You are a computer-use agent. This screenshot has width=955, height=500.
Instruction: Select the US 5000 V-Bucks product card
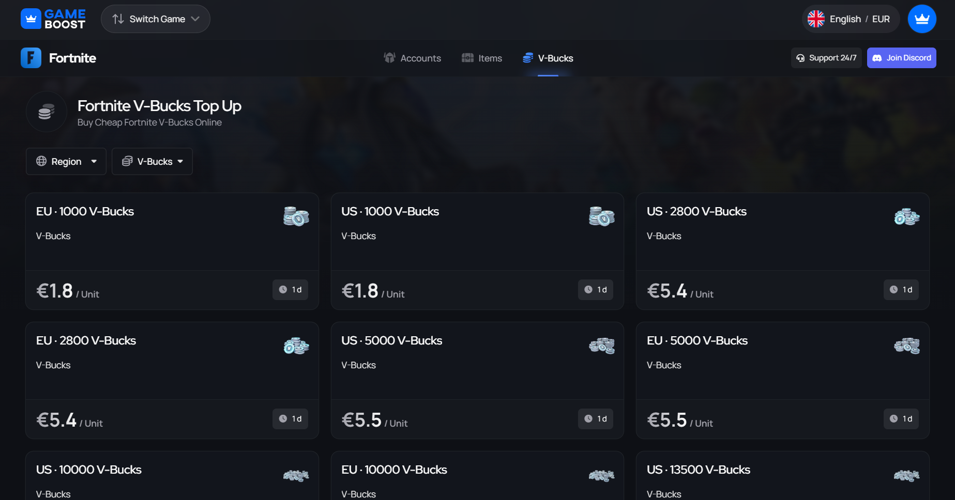point(477,381)
